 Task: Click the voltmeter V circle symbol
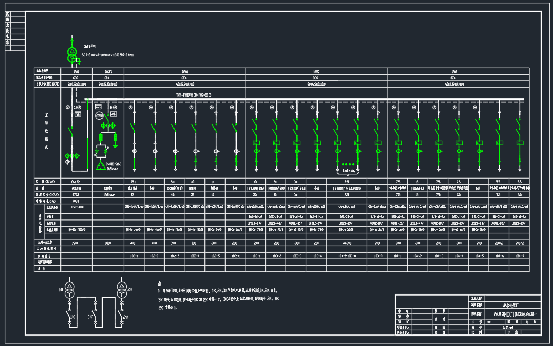pyautogui.click(x=67, y=107)
